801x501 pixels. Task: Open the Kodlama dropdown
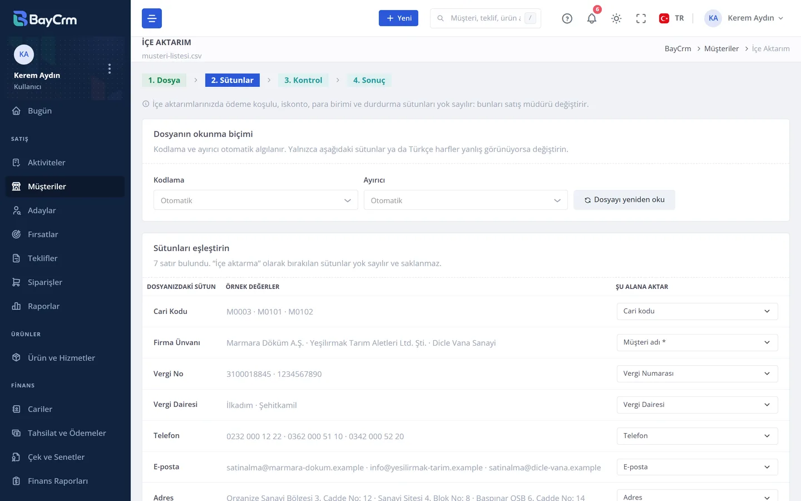pyautogui.click(x=256, y=200)
